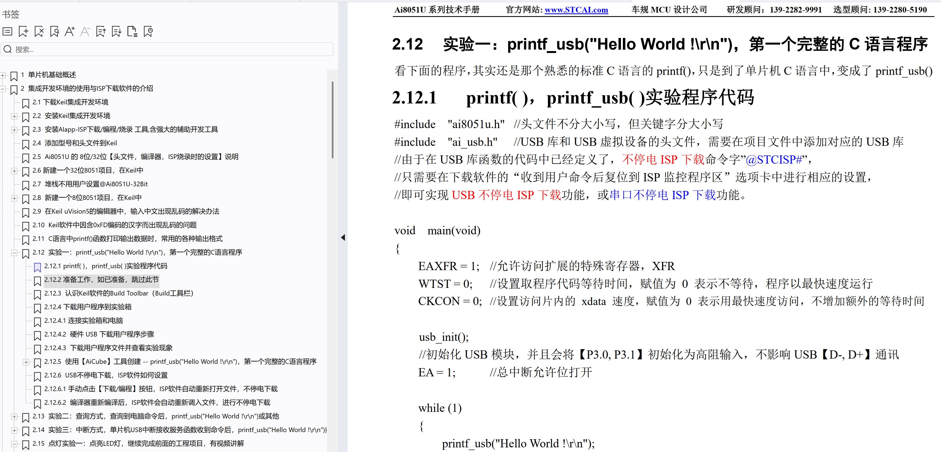Viewport: 941px width, 452px height.
Task: Open 2.12.6.2 编译器重新编译后 bookmark
Action: pyautogui.click(x=157, y=403)
